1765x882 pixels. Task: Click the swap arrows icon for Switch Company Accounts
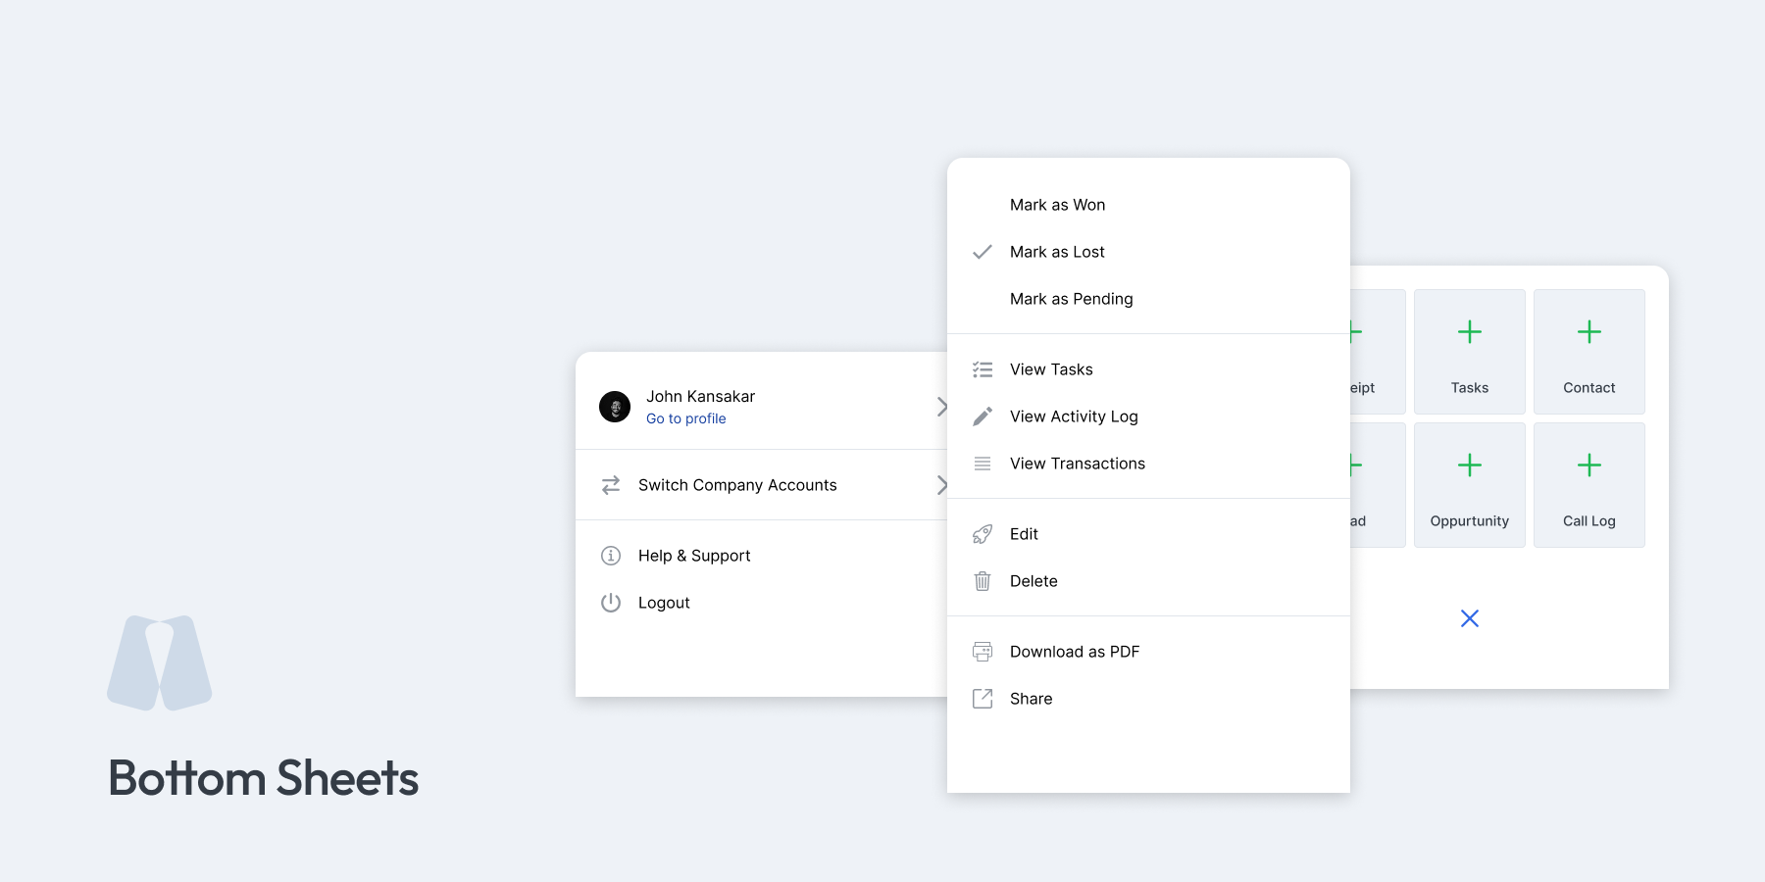[x=611, y=485]
